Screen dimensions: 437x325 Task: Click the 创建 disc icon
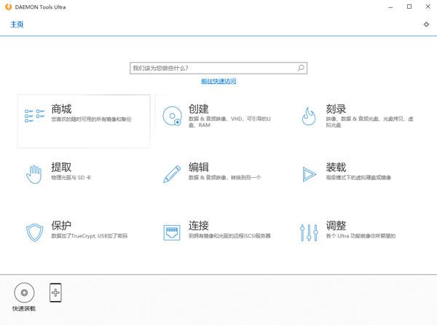(x=172, y=115)
